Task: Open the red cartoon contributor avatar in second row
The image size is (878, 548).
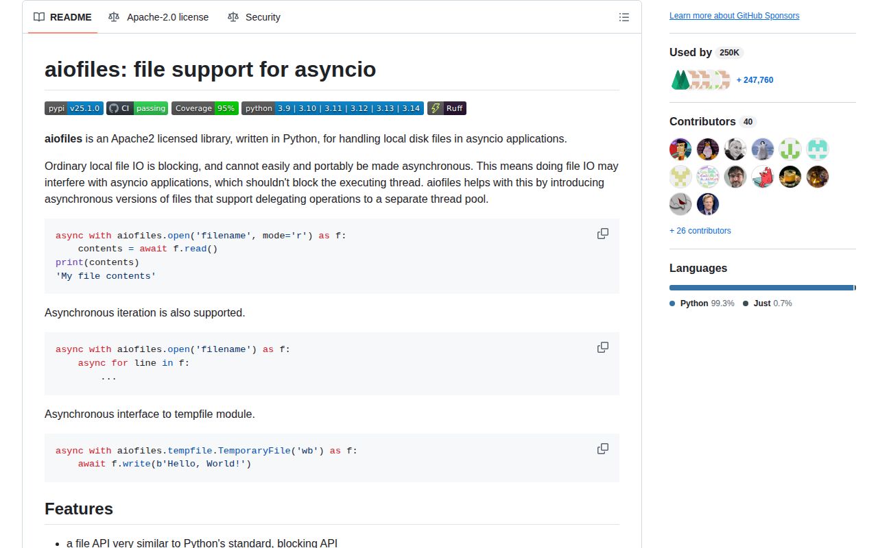Action: pos(763,177)
